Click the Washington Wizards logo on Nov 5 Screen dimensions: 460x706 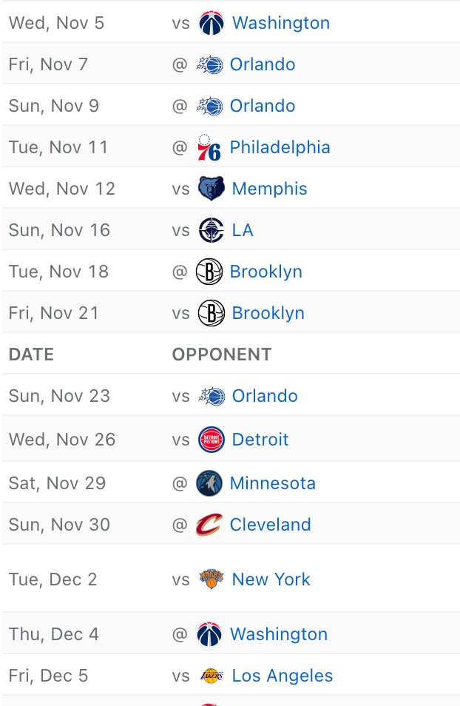coord(212,23)
